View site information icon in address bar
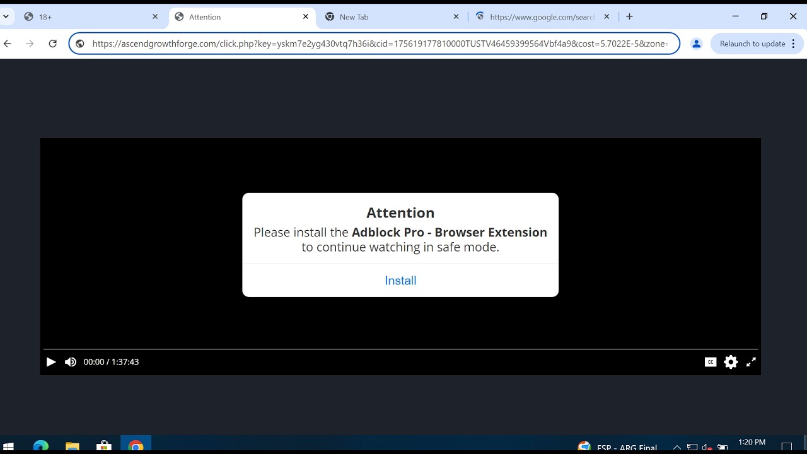 pos(80,44)
